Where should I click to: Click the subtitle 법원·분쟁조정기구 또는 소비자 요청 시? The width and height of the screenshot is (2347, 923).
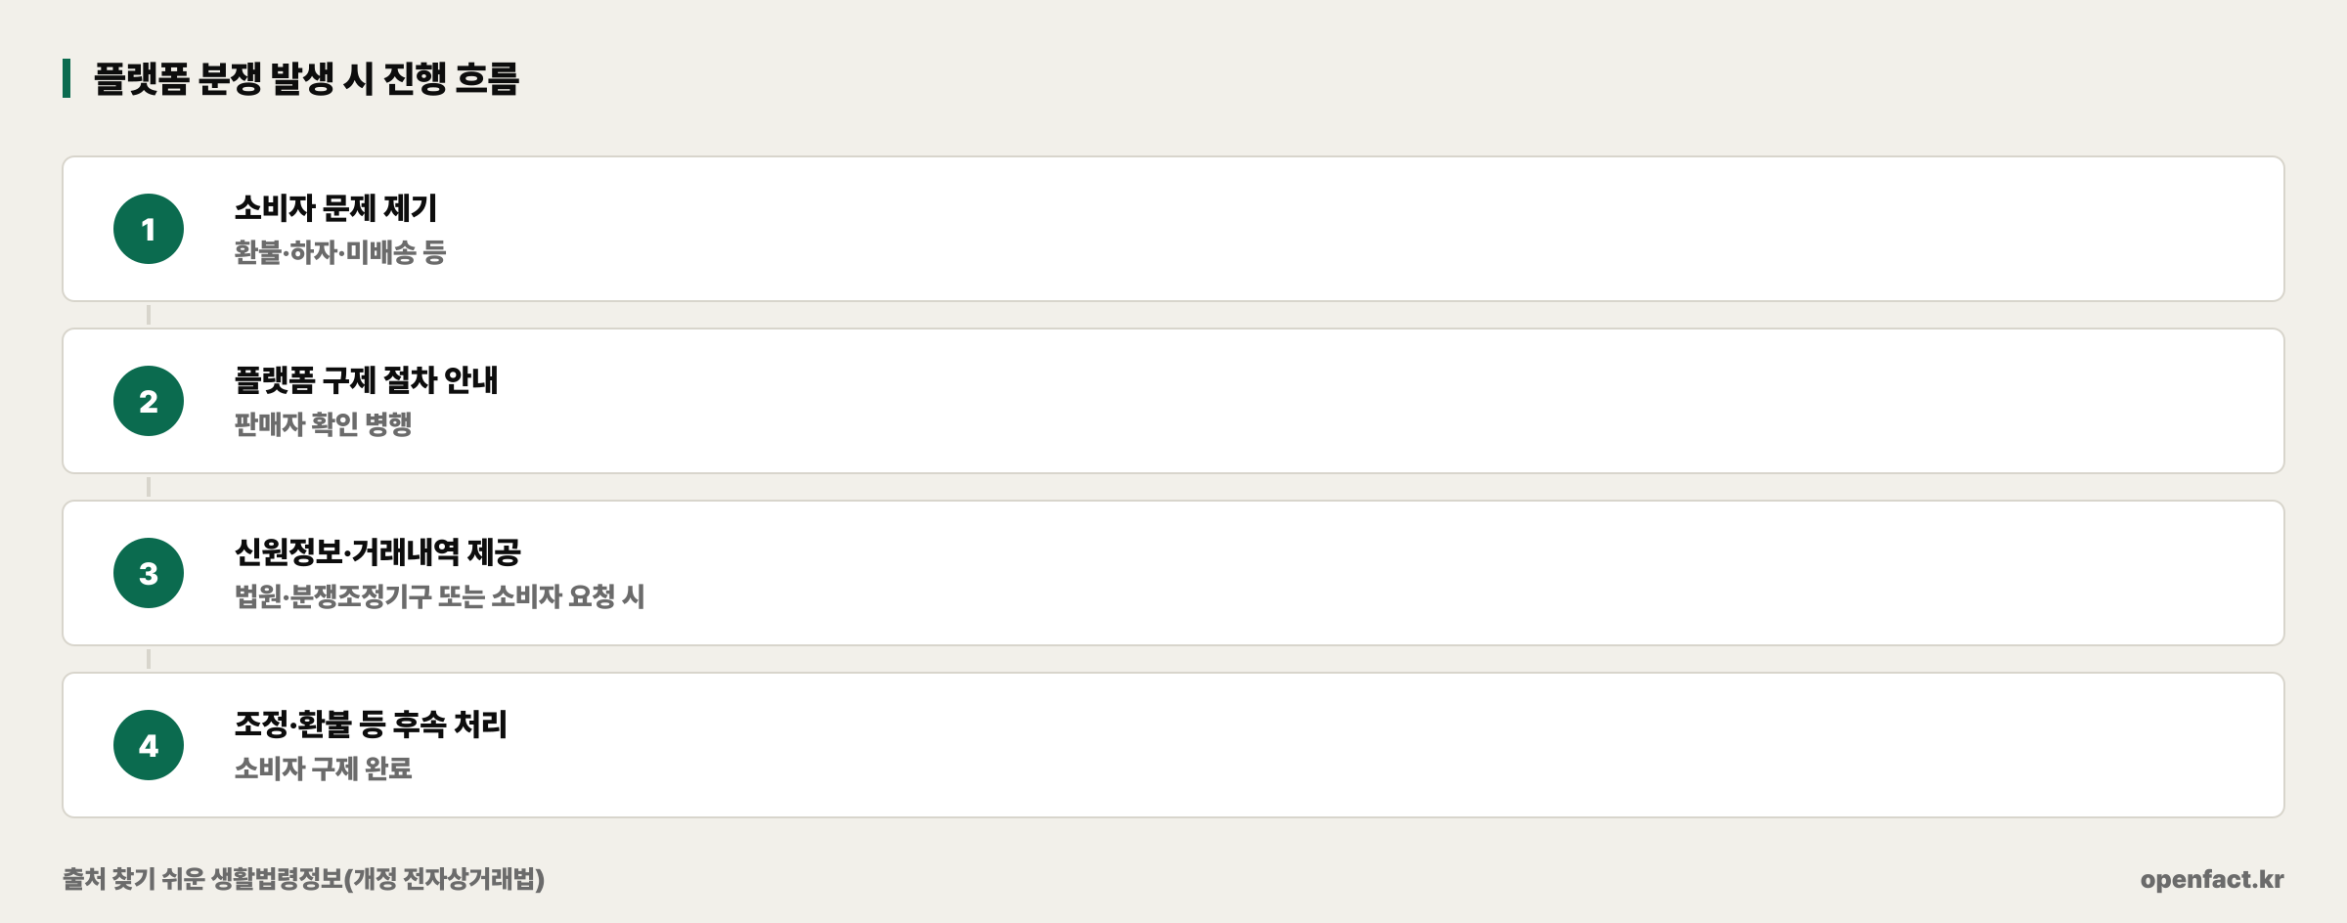439,596
